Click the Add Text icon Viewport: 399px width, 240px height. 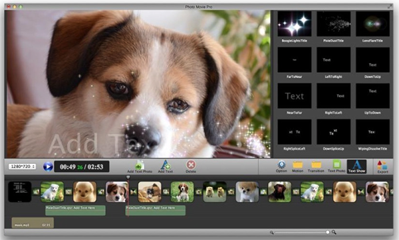coord(166,165)
